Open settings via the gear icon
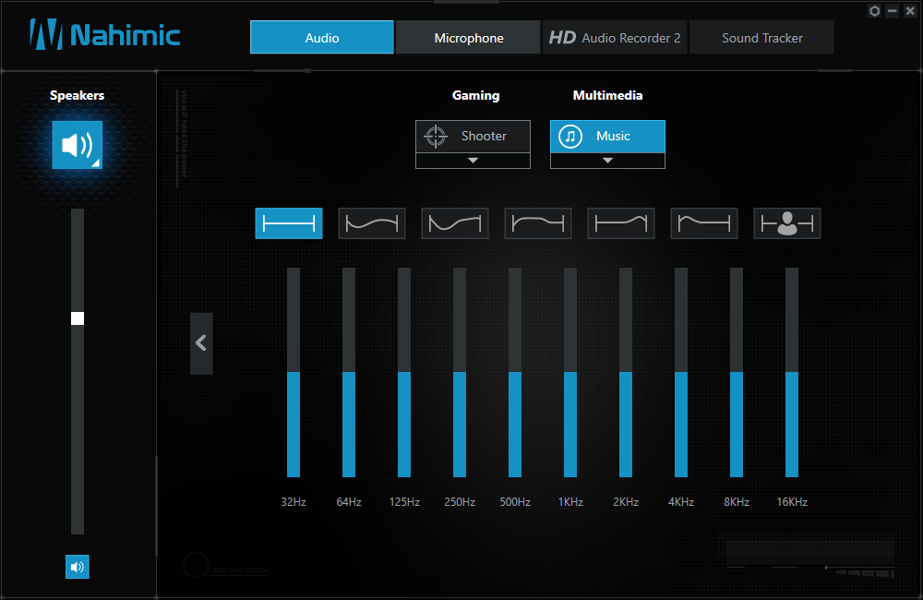 pyautogui.click(x=875, y=11)
